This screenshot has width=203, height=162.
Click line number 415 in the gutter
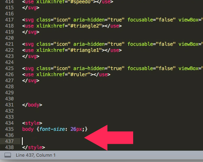pos(9,8)
